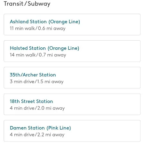Open the Halsted Station (Orange Line) link
144x144 pixels.
tap(44, 48)
